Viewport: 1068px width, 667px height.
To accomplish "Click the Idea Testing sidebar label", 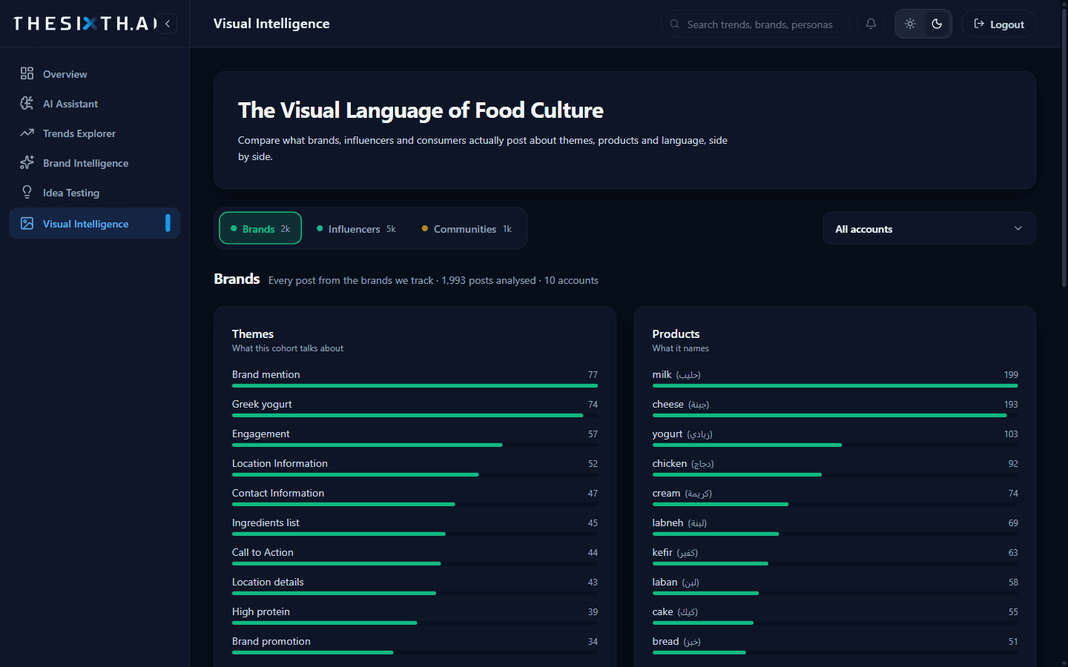I will 71,193.
